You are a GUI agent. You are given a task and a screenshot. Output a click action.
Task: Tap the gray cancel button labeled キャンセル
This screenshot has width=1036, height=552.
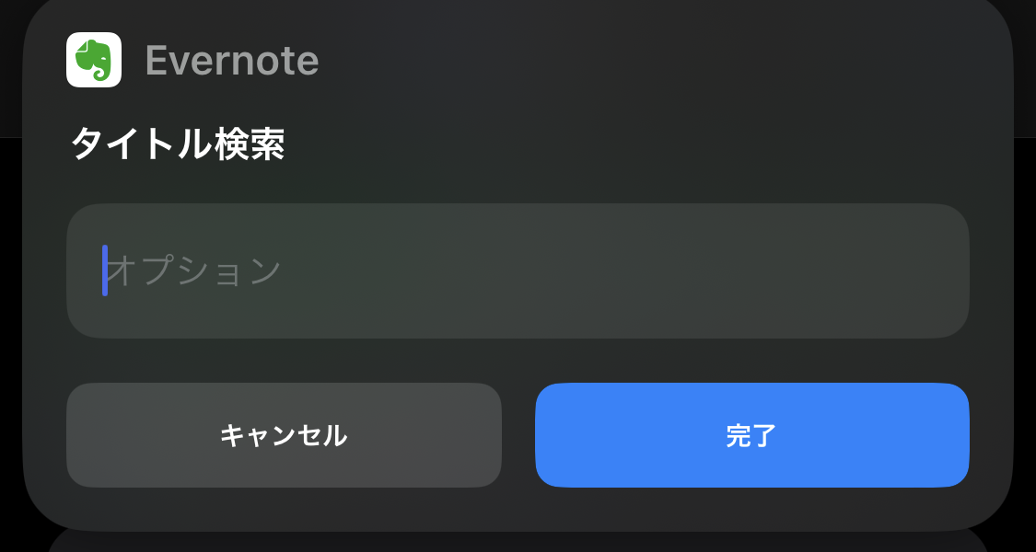pyautogui.click(x=285, y=435)
